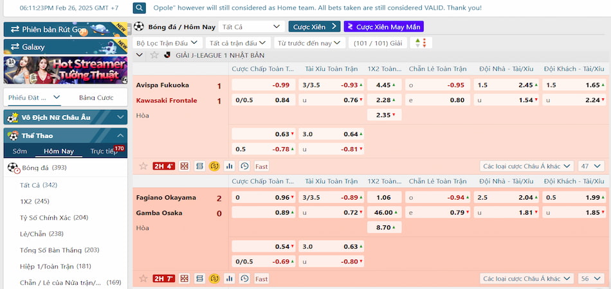
Task: Switch to the Trực tiếp tab
Action: coord(104,152)
